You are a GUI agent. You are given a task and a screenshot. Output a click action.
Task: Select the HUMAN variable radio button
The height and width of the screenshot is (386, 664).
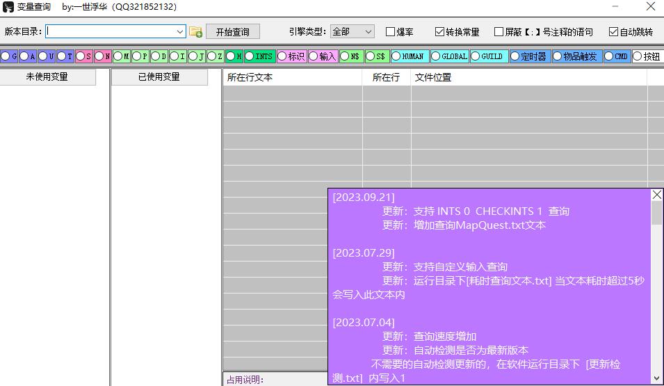pos(396,56)
